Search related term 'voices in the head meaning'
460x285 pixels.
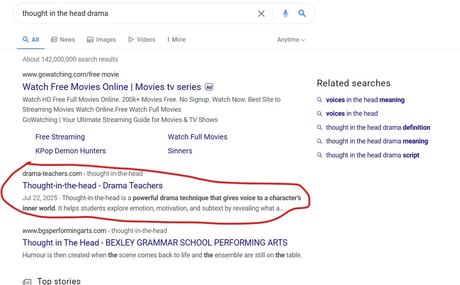(x=365, y=100)
